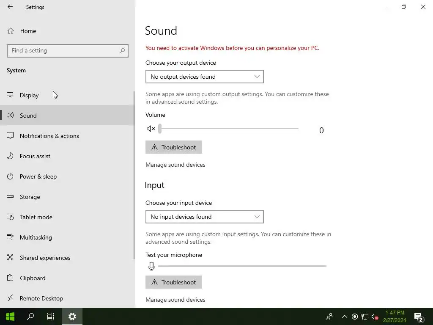Image resolution: width=433 pixels, height=325 pixels.
Task: Open Manage sound devices under Volume
Action: coord(175,165)
